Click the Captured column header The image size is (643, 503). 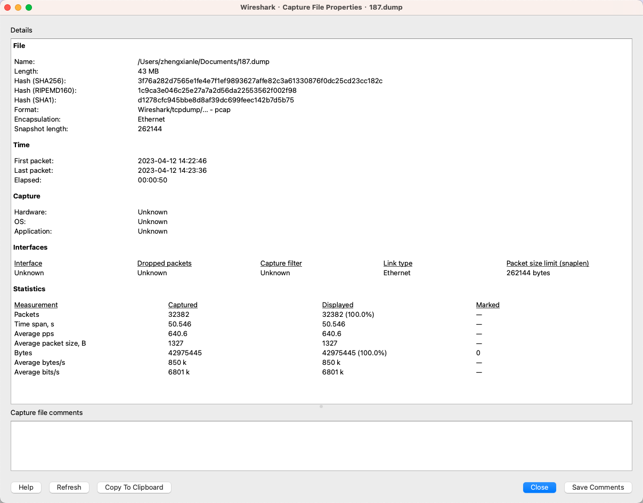coord(183,305)
